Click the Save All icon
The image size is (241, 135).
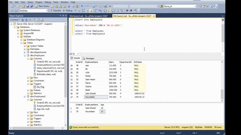tap(32, 6)
